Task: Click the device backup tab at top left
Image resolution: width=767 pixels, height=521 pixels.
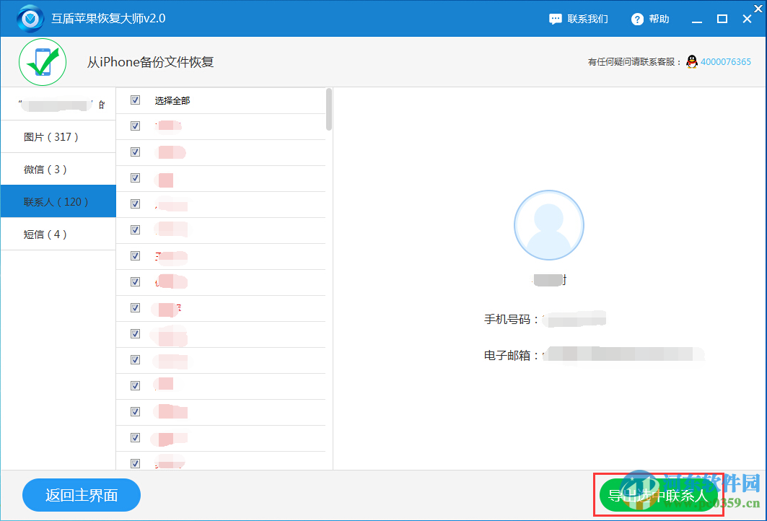Action: pos(58,104)
